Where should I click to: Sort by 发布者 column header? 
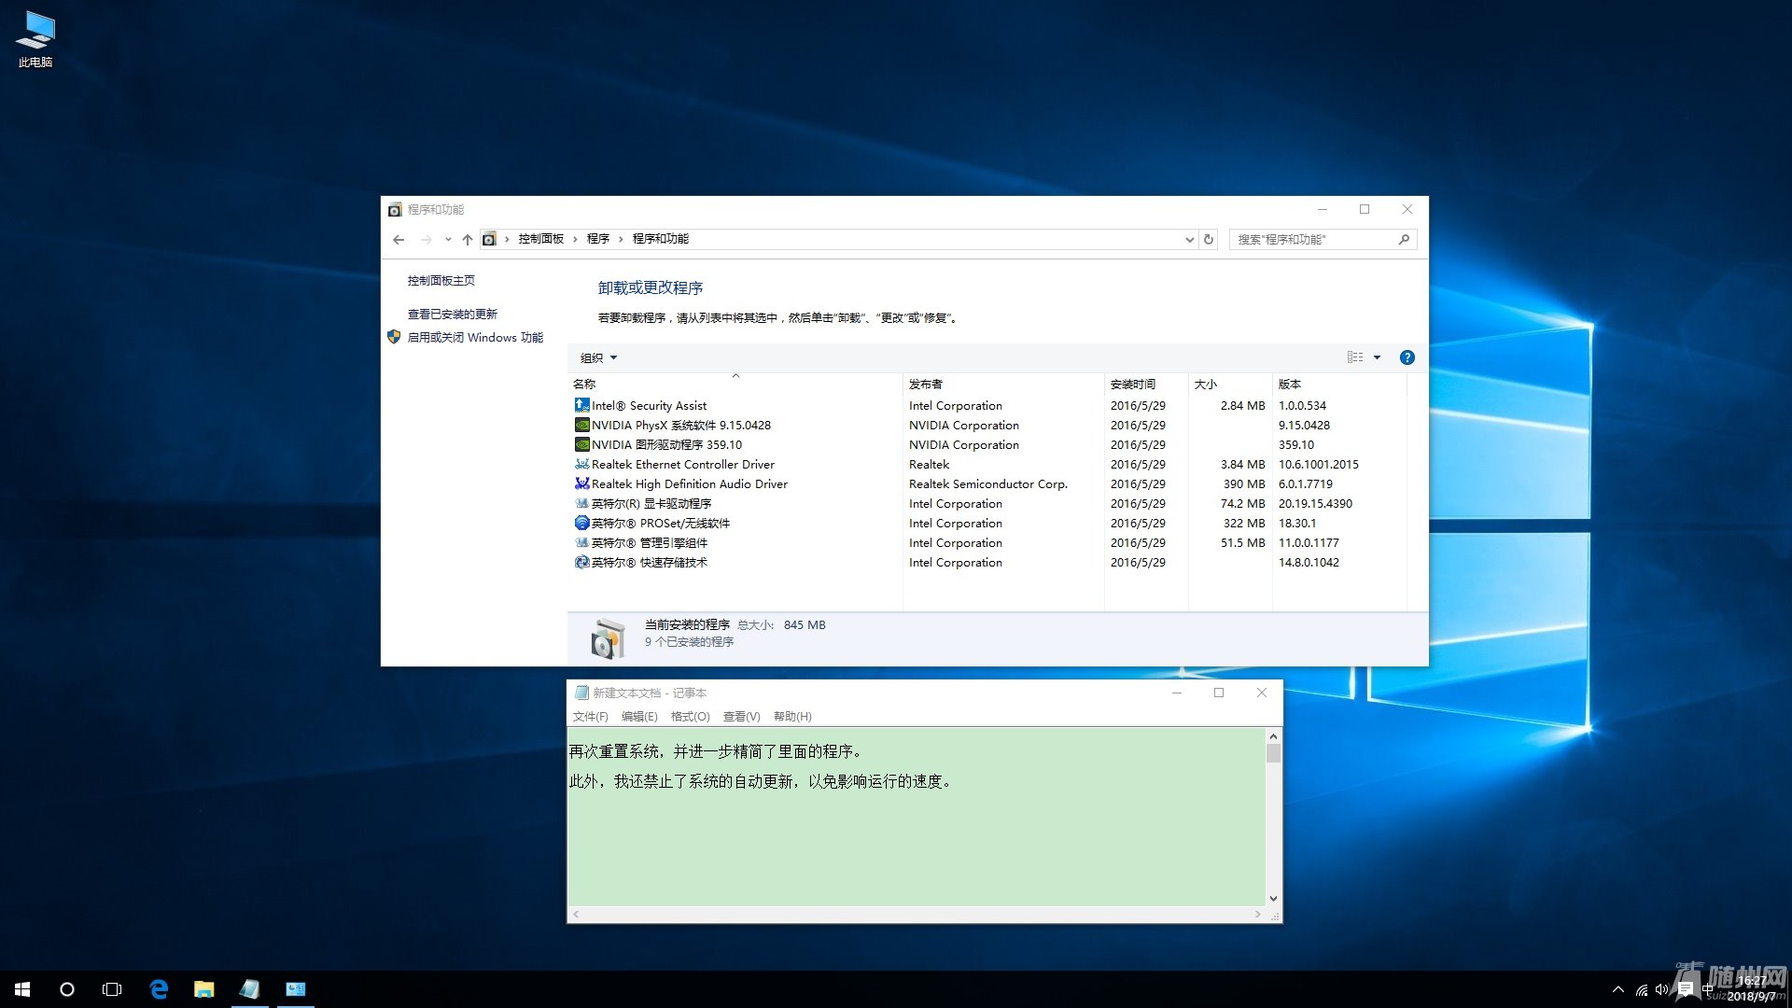coord(1003,384)
